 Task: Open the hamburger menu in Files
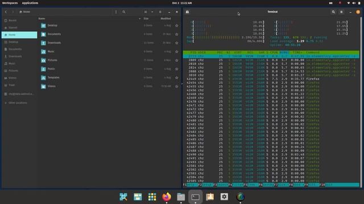tap(160, 12)
